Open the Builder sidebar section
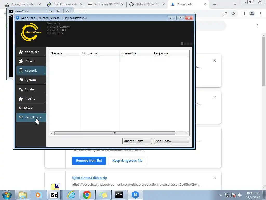The image size is (266, 200). pyautogui.click(x=31, y=89)
